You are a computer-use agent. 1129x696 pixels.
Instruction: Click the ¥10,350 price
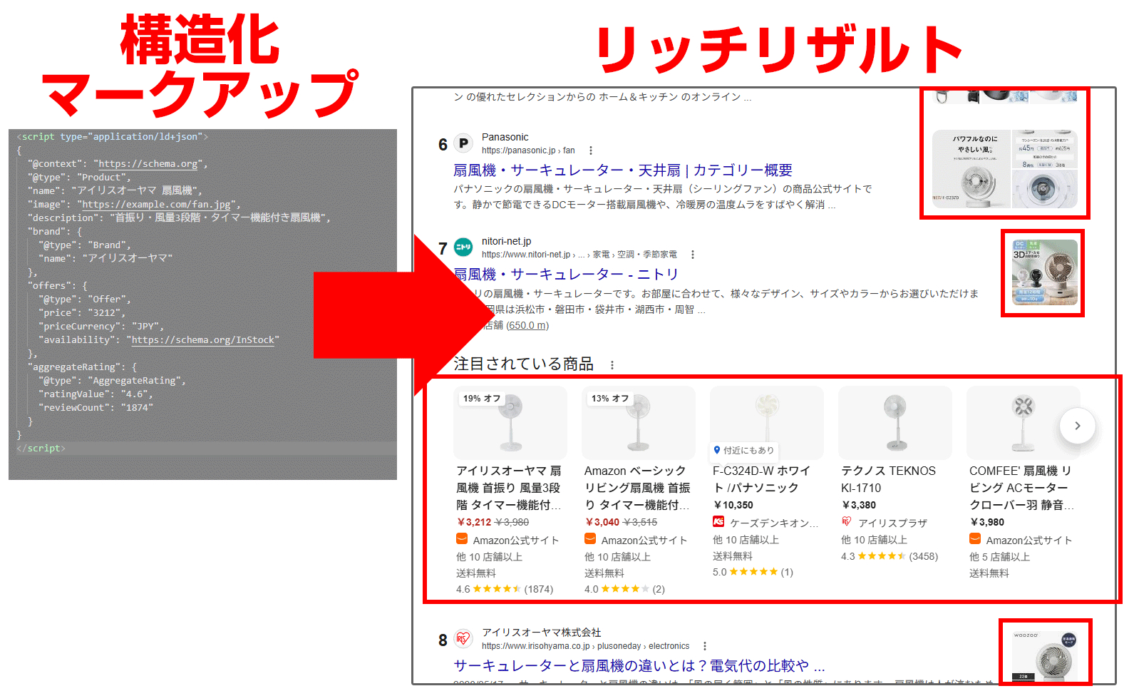click(733, 505)
